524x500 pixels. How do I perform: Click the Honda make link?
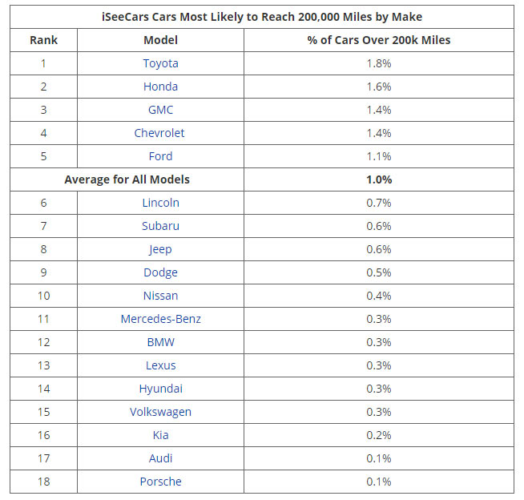tap(160, 87)
